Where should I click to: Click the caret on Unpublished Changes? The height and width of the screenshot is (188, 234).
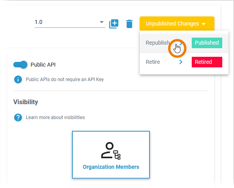(x=203, y=24)
